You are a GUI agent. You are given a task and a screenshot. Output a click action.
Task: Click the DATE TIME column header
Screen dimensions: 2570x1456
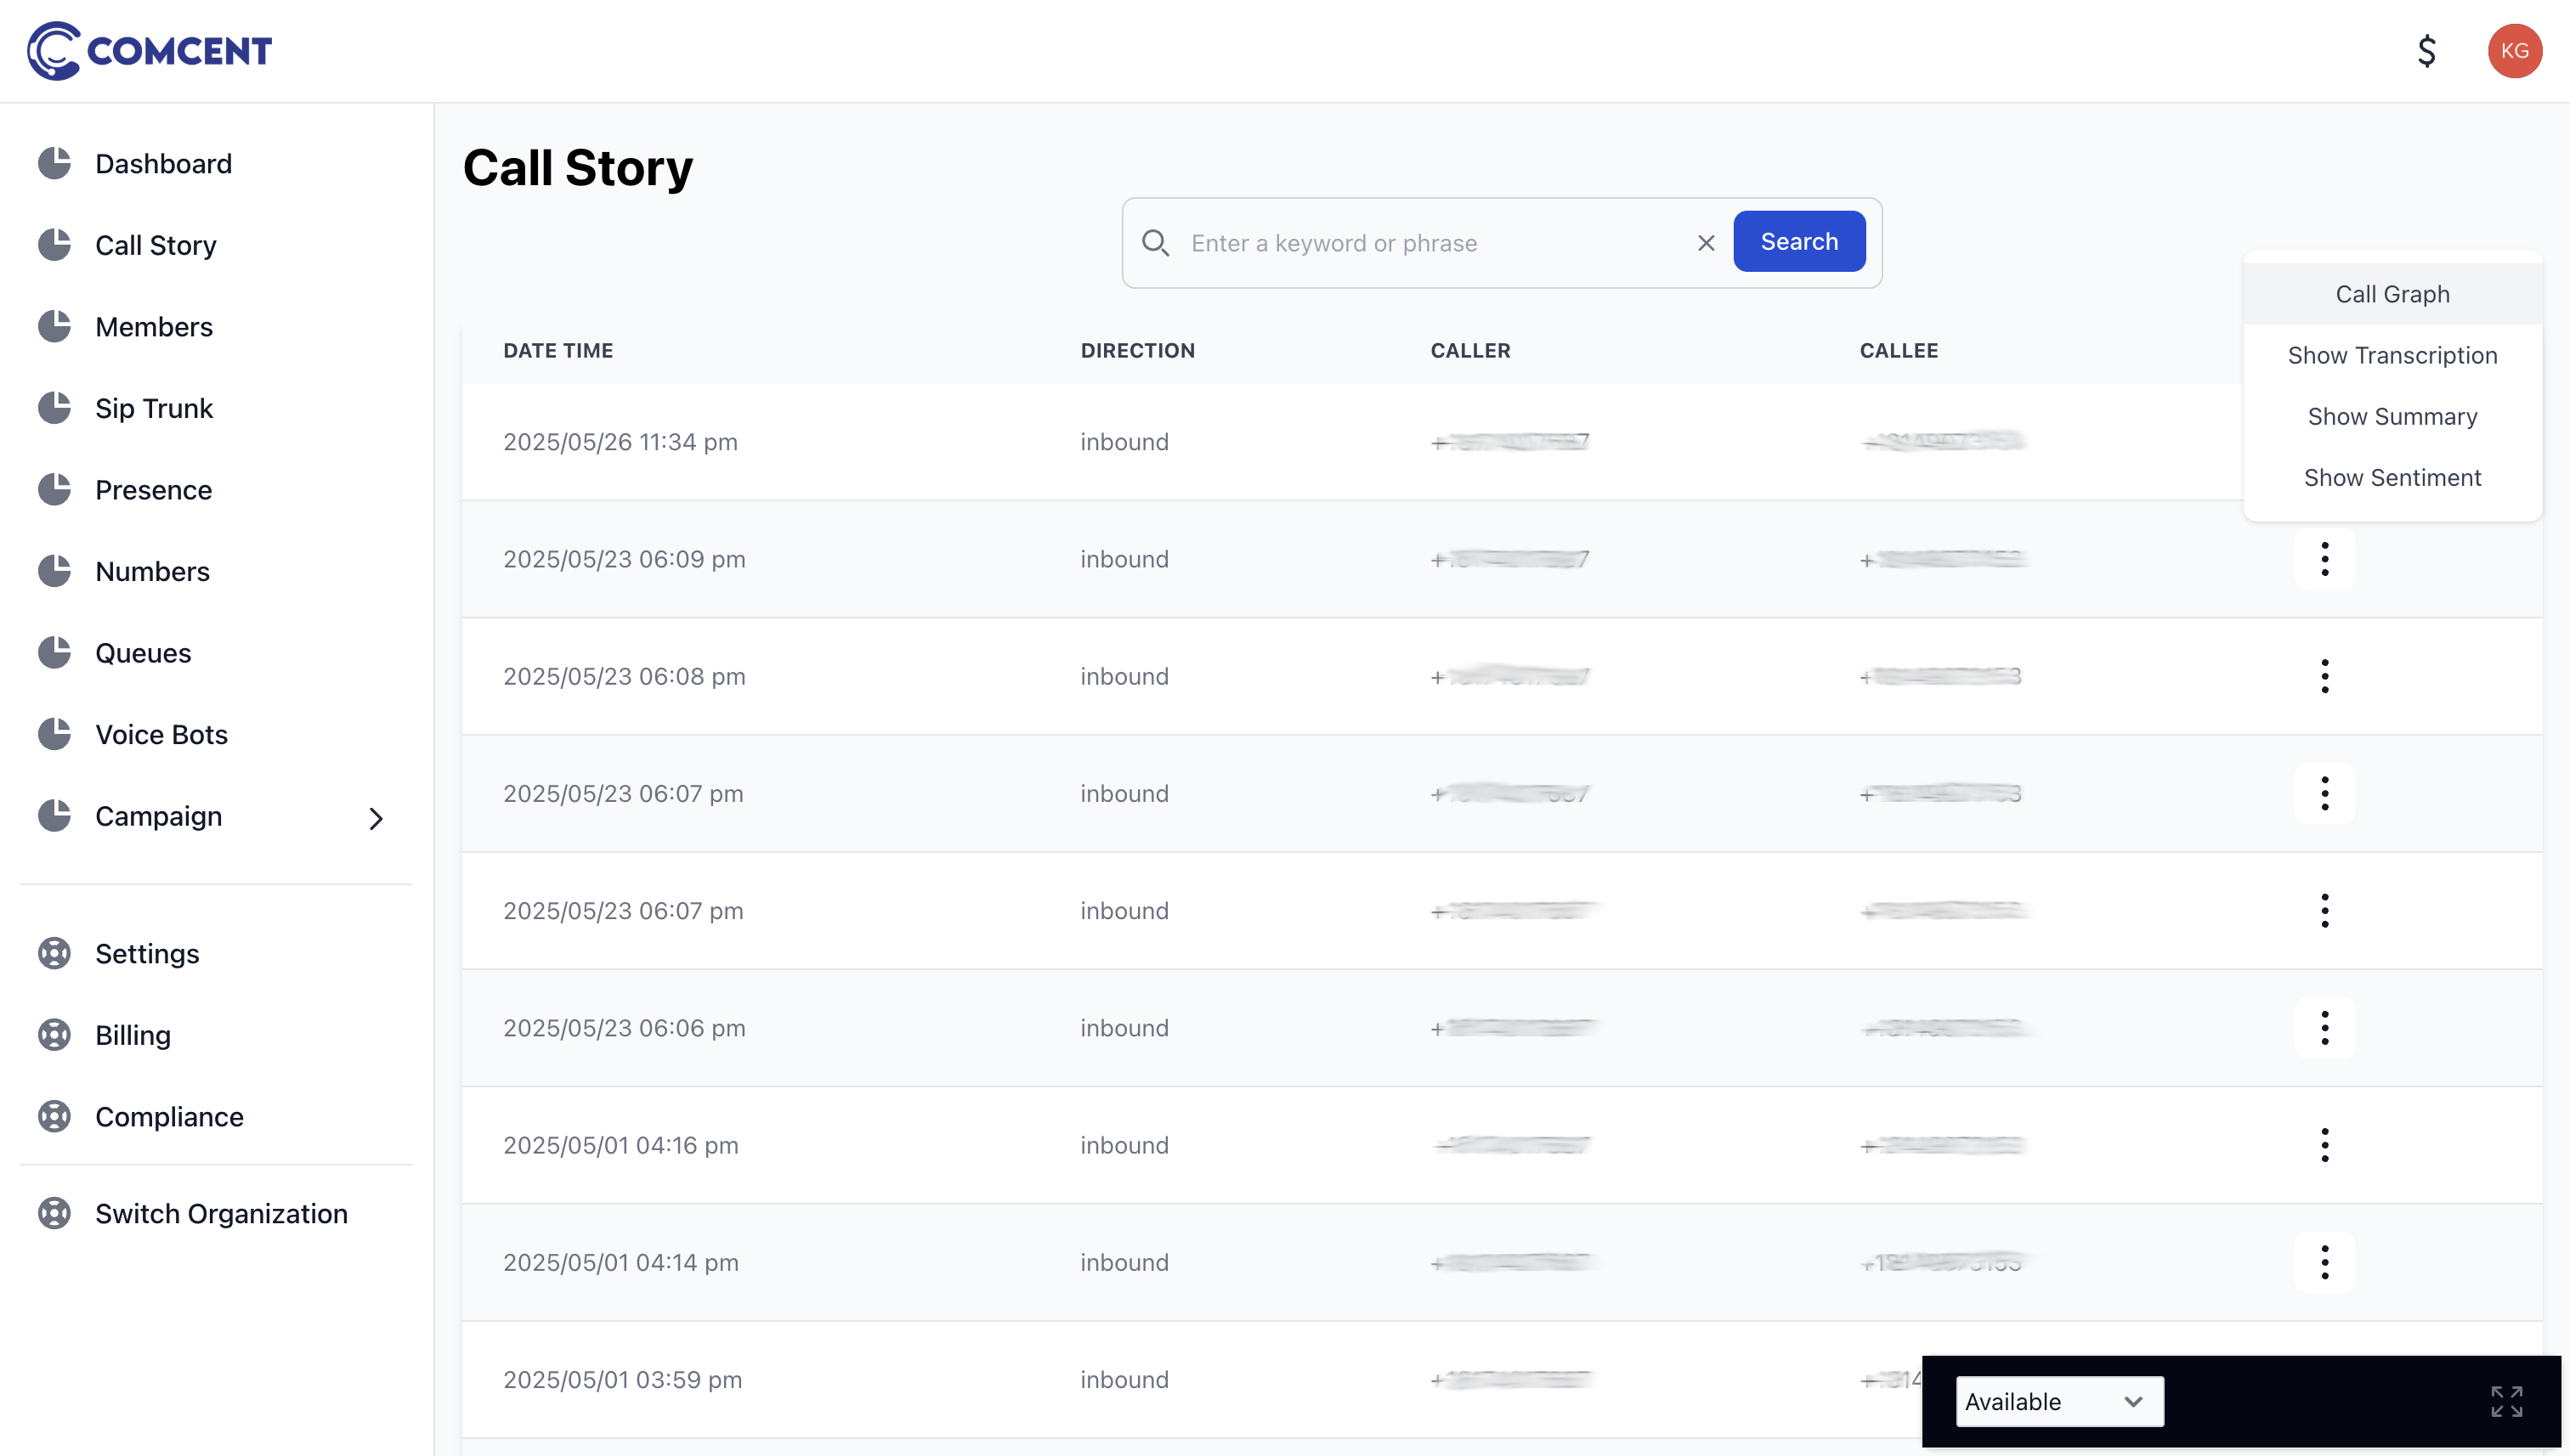(558, 350)
